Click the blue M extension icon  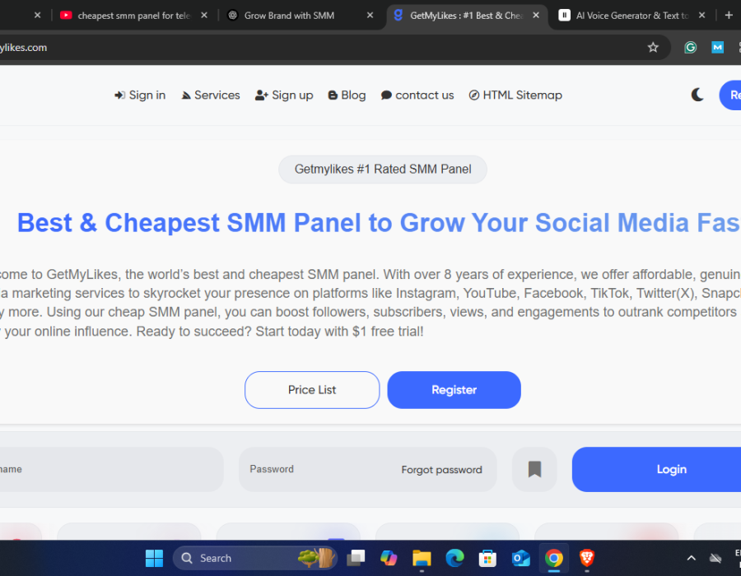pos(717,48)
